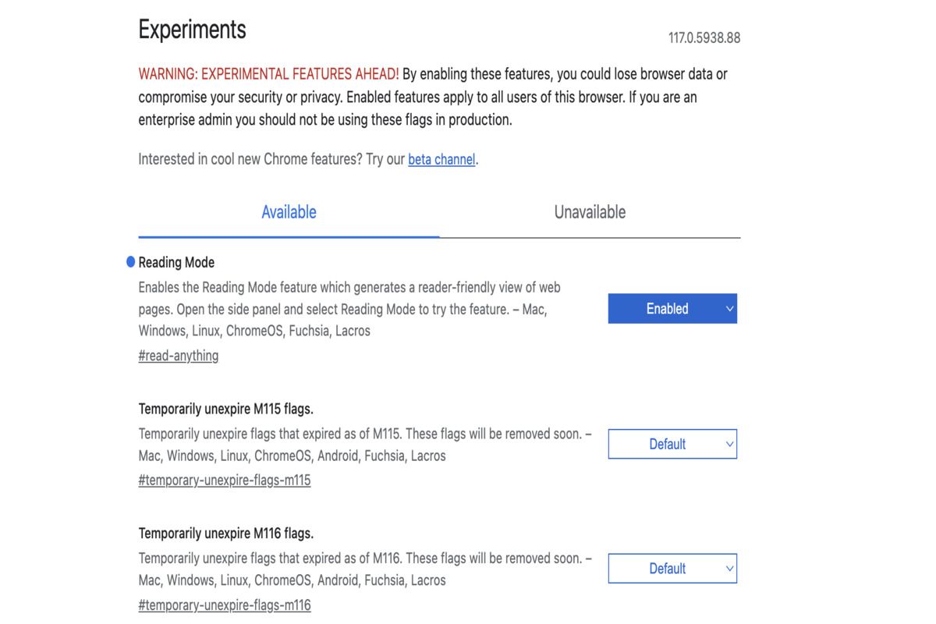Click the chevron arrow on the Enabled dropdown
Screen dimensions: 936x624
729,309
